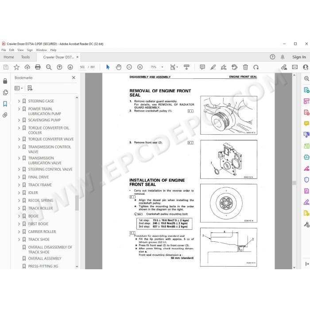Viewport: 310px width, 310px height.
Task: Go to next page arrow
Action: (x=70, y=67)
